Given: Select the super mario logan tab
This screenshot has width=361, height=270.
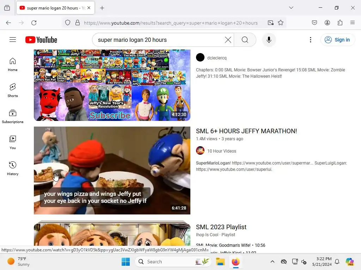Looking at the screenshot, I should coord(55,8).
